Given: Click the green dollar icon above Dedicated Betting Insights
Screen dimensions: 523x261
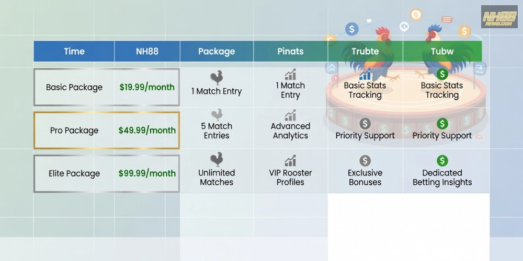Looking at the screenshot, I should point(442,161).
